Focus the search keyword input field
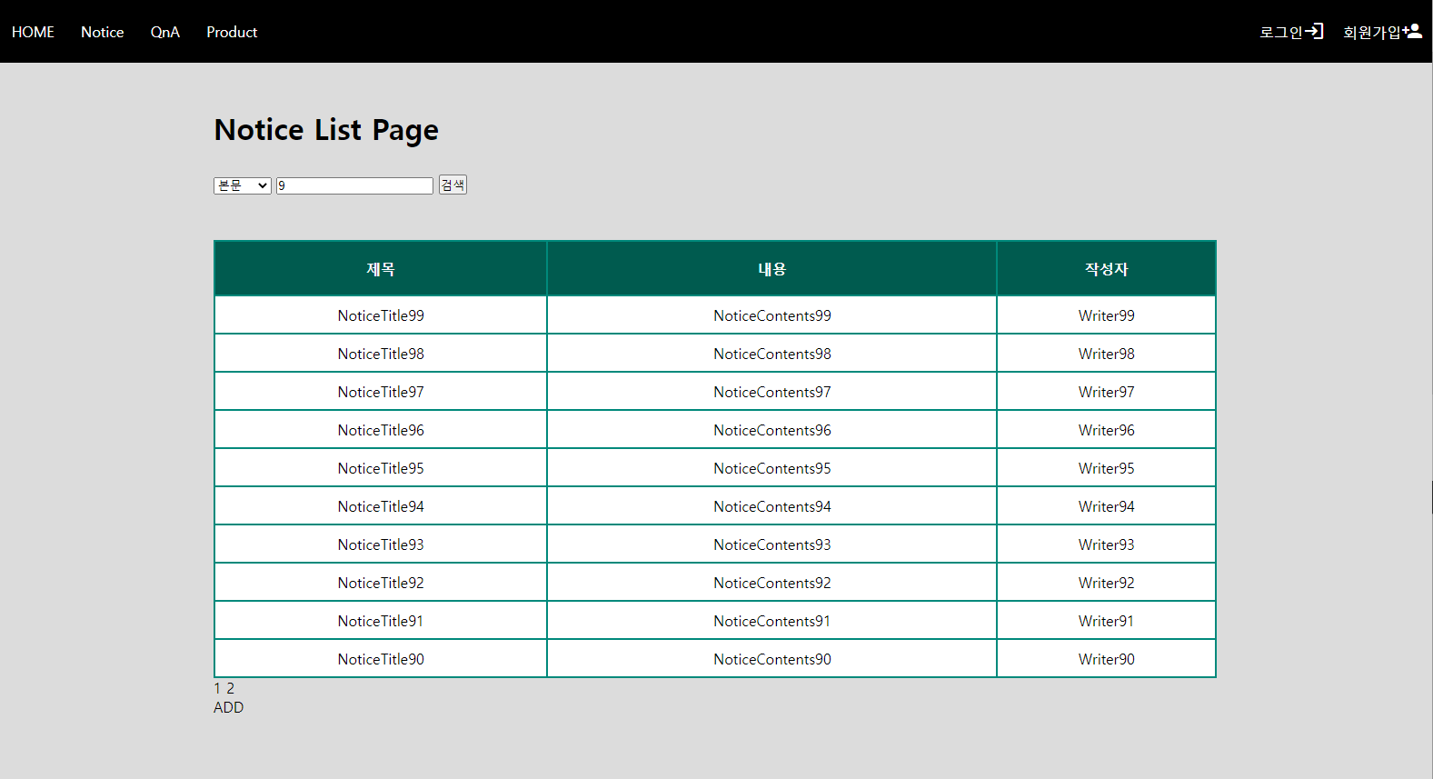 354,185
